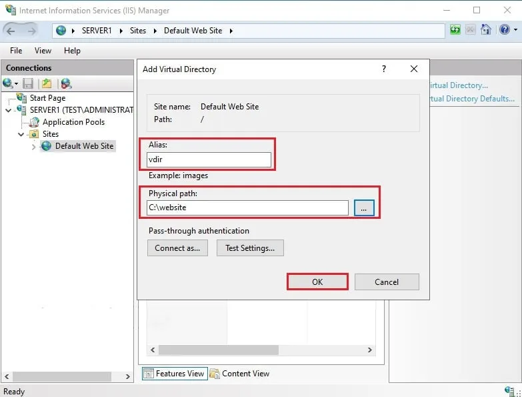Select Application Pools tree item
Screen dimensions: 522x397
pos(73,122)
